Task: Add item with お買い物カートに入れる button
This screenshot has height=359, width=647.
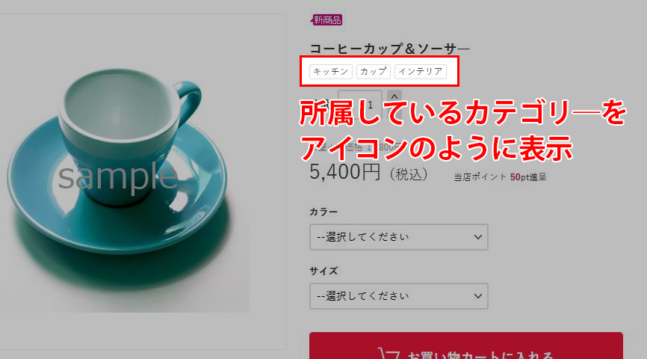Action: point(466,346)
